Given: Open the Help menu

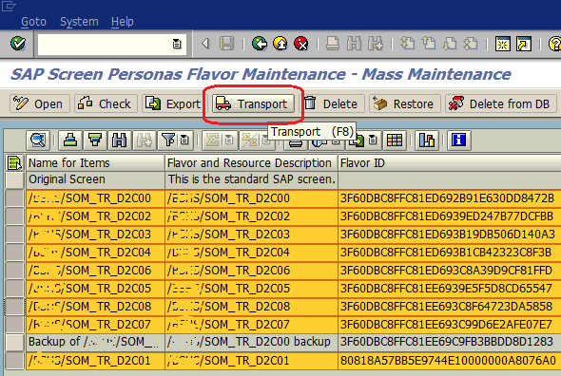Looking at the screenshot, I should tap(123, 22).
